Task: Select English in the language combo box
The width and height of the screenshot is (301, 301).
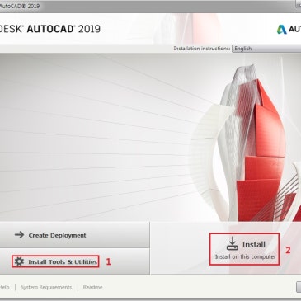Action: (x=243, y=49)
